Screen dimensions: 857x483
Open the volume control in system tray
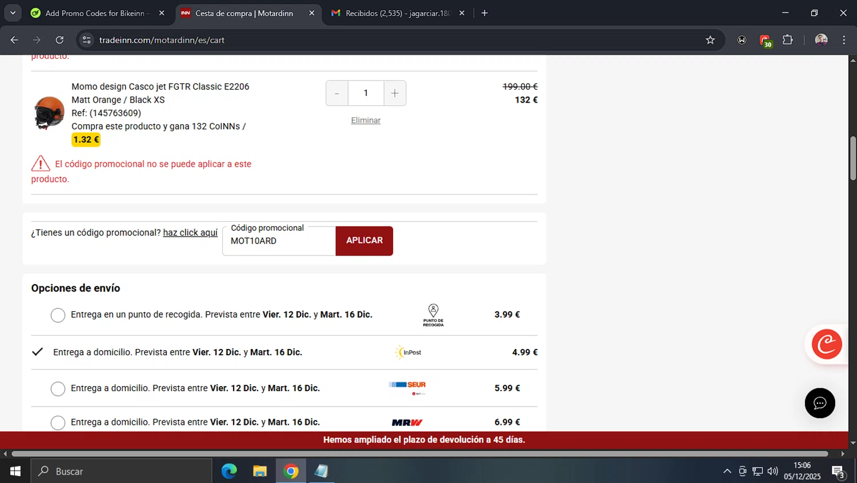coord(772,471)
